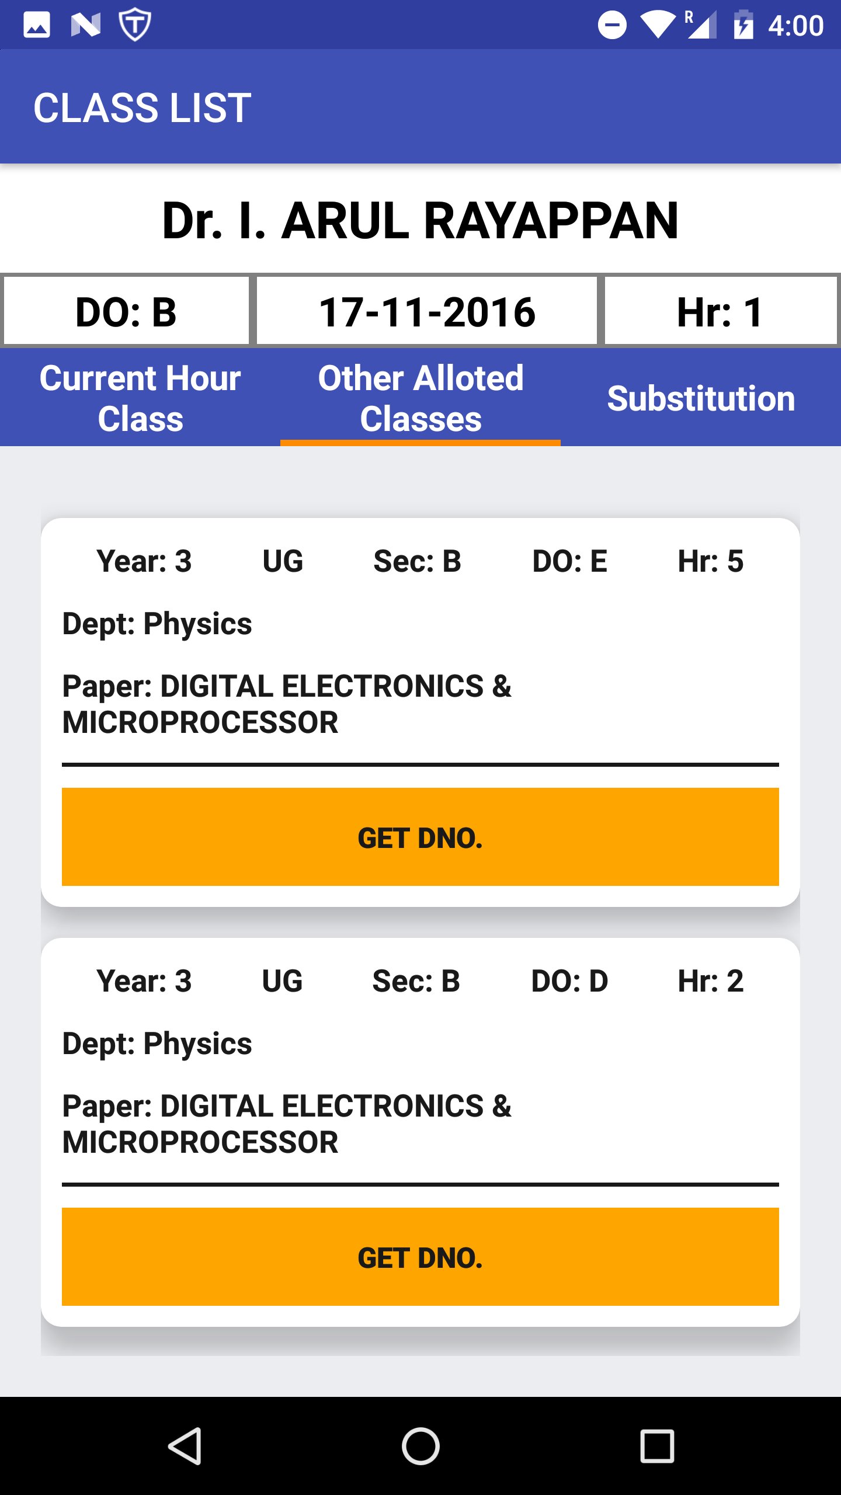
Task: Tap the date field 17-11-2016
Action: (427, 311)
